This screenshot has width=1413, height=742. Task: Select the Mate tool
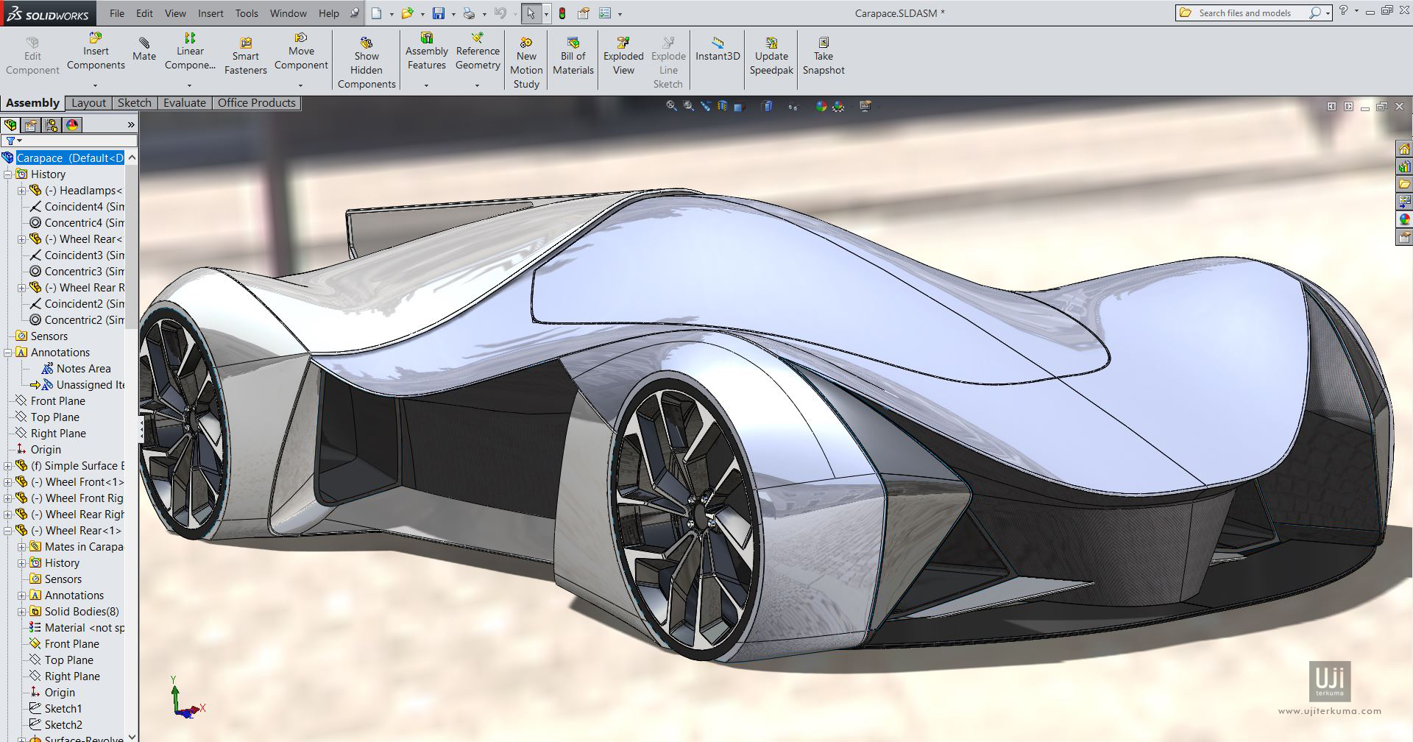144,52
